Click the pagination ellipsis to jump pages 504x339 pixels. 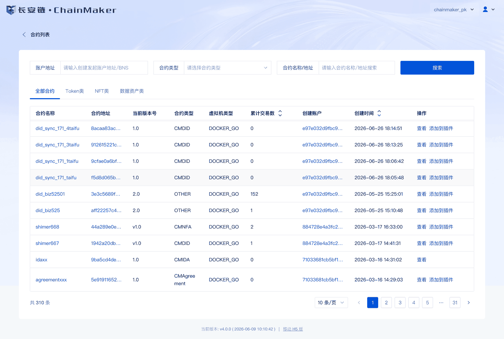[441, 302]
